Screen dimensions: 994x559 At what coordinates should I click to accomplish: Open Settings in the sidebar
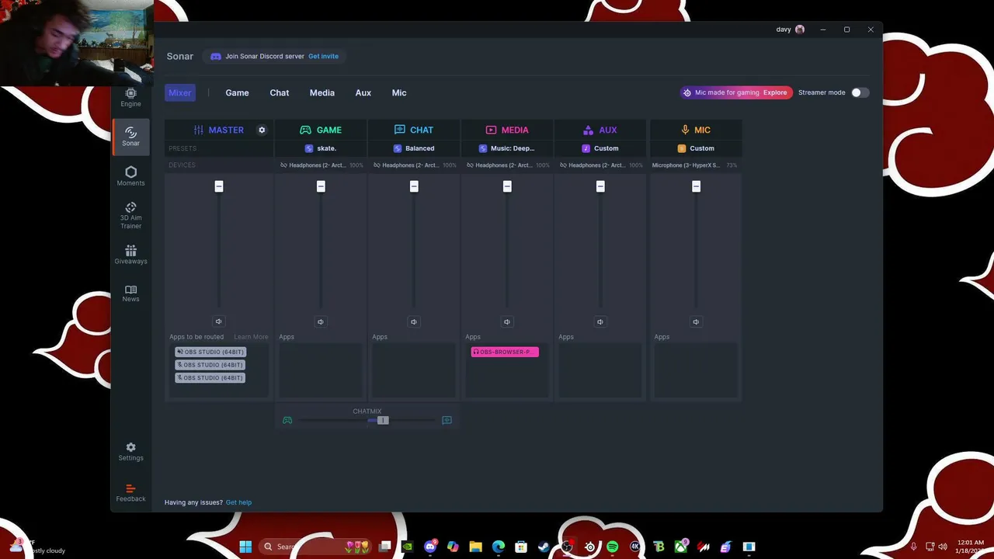tap(130, 452)
